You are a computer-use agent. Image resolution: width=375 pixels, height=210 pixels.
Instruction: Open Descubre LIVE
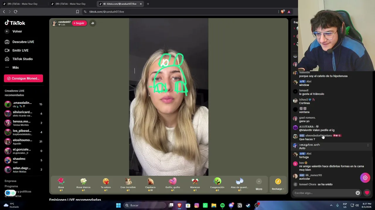20,42
